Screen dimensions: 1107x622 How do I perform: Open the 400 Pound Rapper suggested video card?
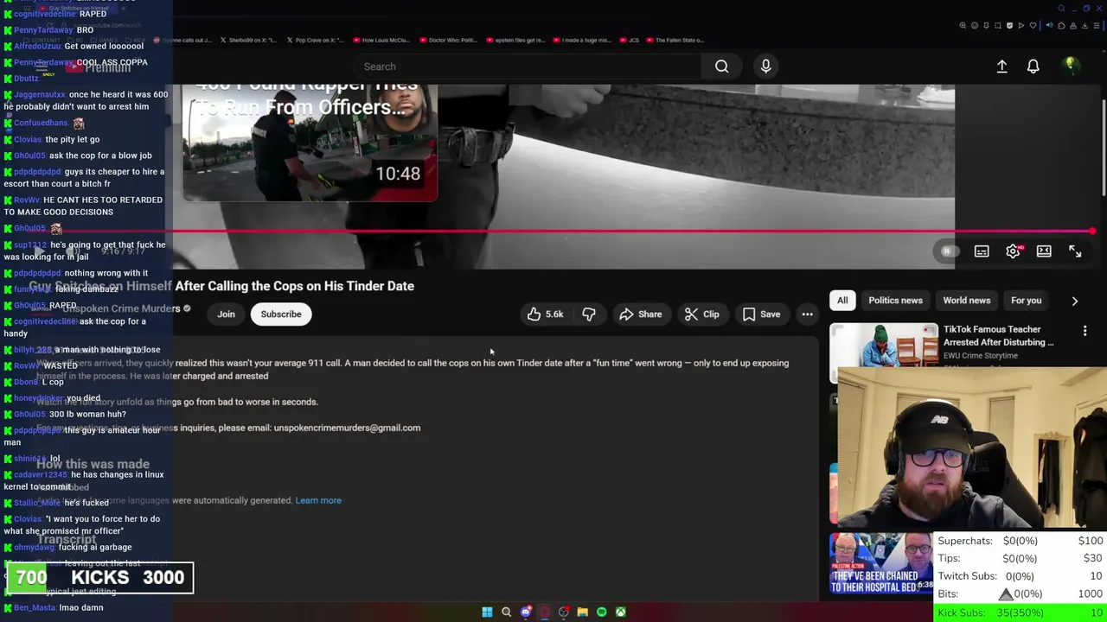(310, 143)
